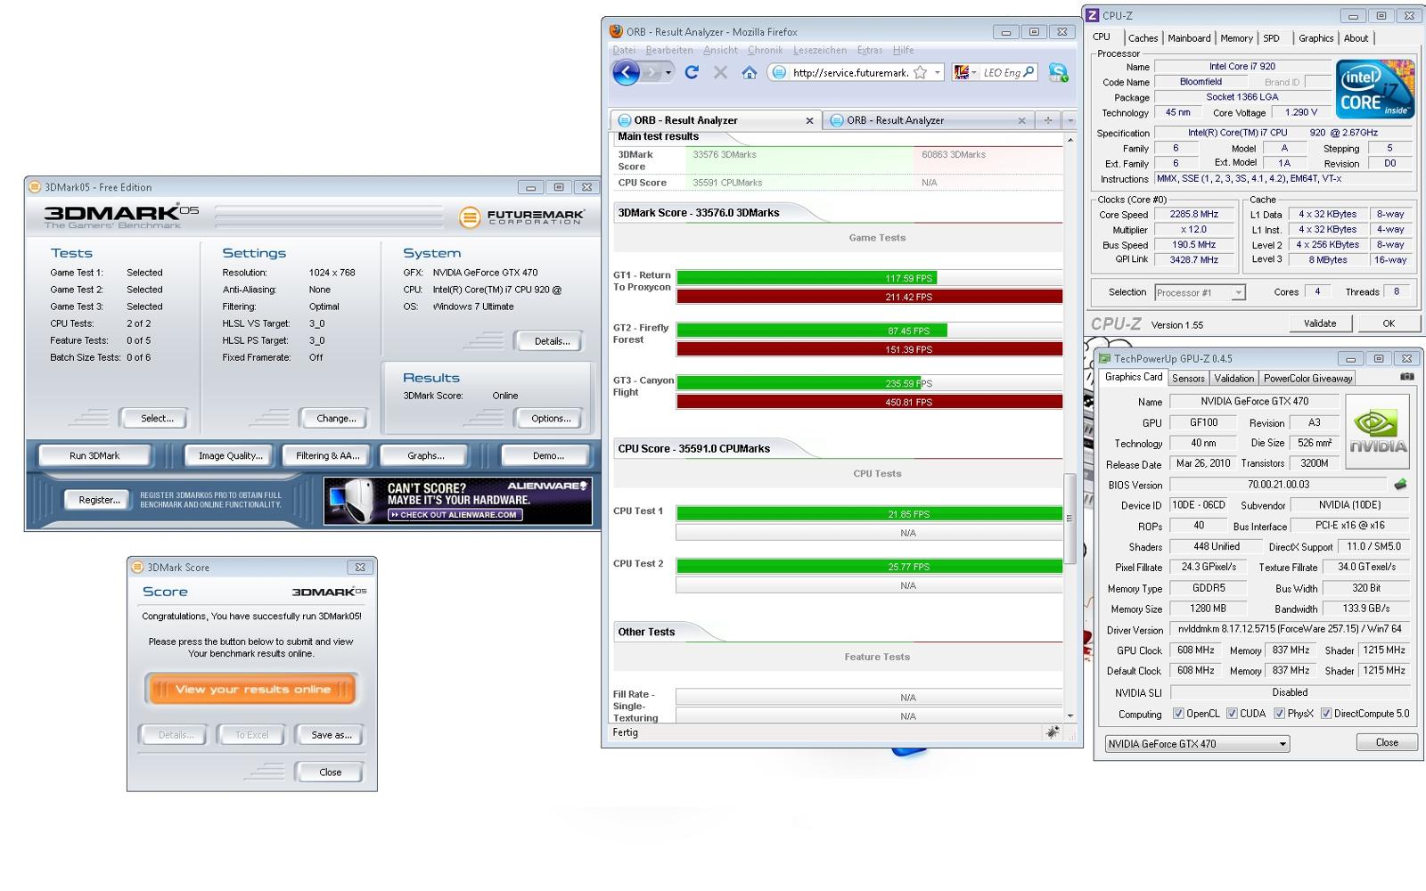Click the Firefox stop loading X icon
1426x891 pixels.
[720, 72]
